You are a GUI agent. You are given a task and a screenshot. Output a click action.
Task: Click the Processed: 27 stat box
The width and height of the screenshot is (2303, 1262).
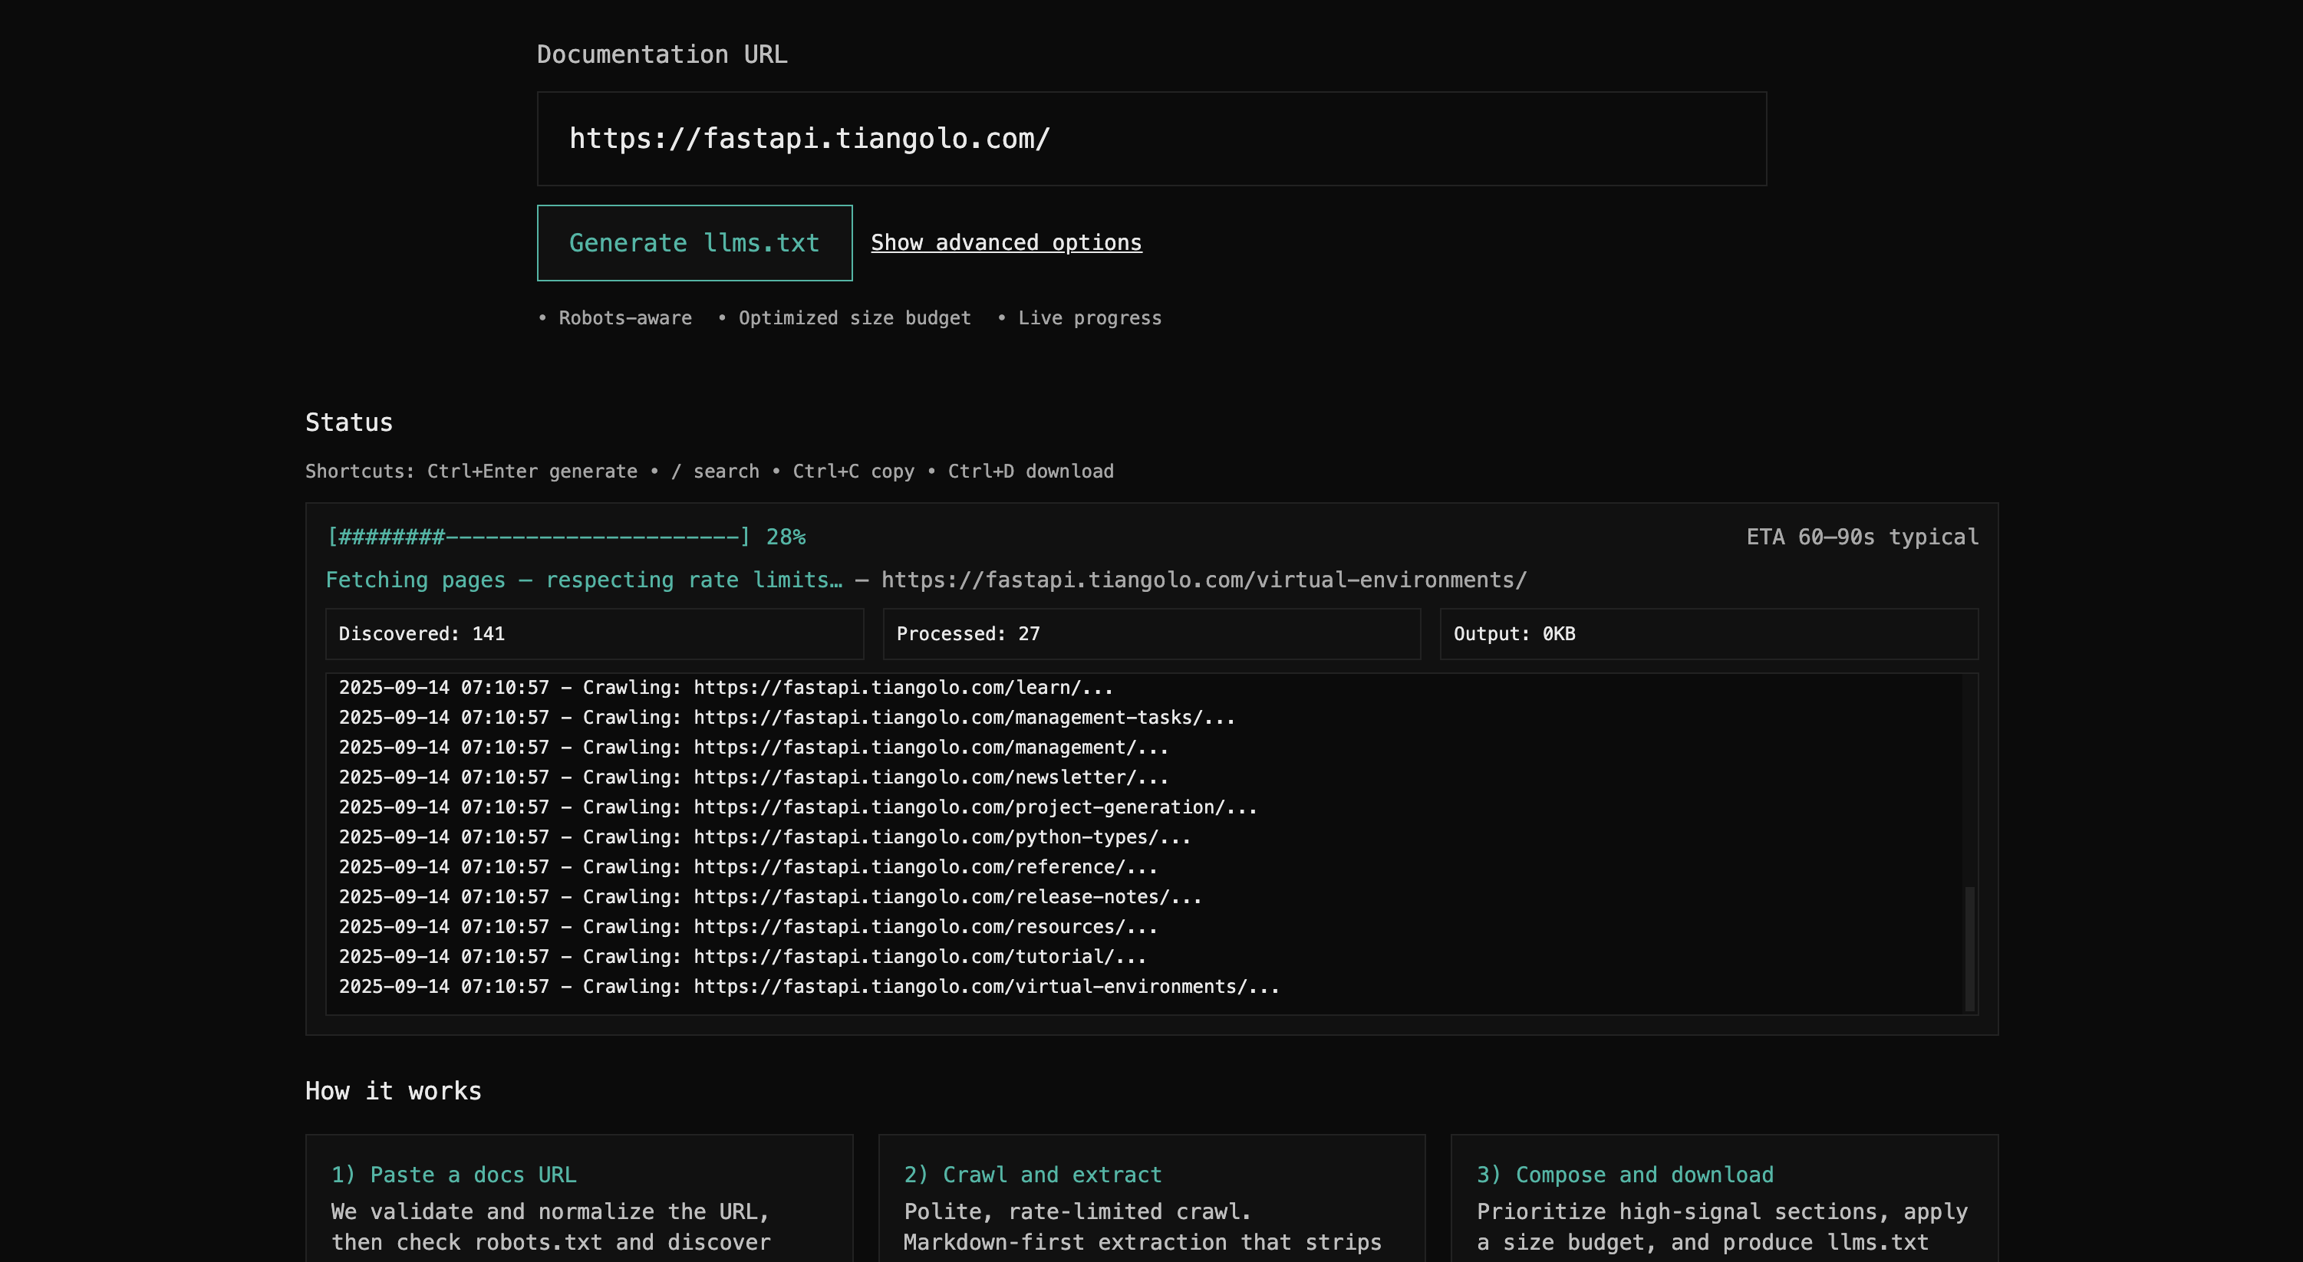click(x=1151, y=633)
